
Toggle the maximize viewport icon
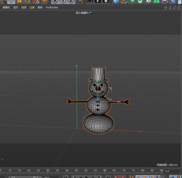179,8
